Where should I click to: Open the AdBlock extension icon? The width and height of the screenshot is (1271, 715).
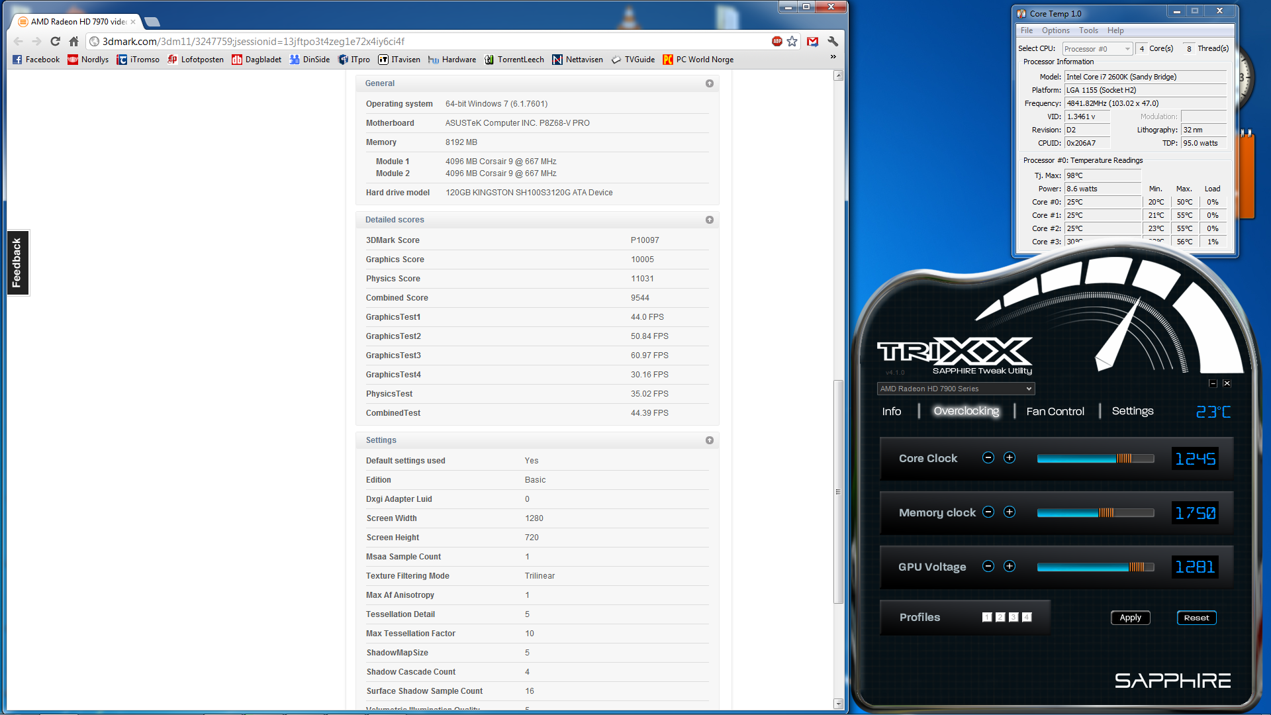click(x=777, y=41)
